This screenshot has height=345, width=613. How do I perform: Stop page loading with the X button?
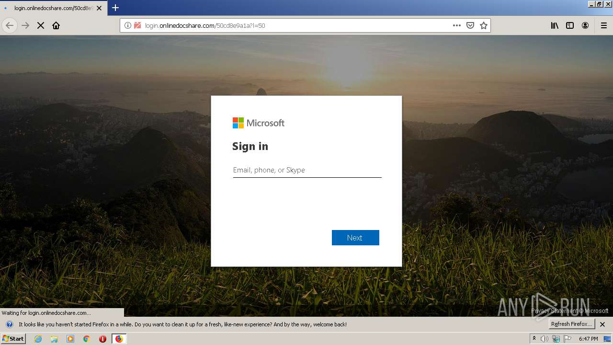coord(41,25)
